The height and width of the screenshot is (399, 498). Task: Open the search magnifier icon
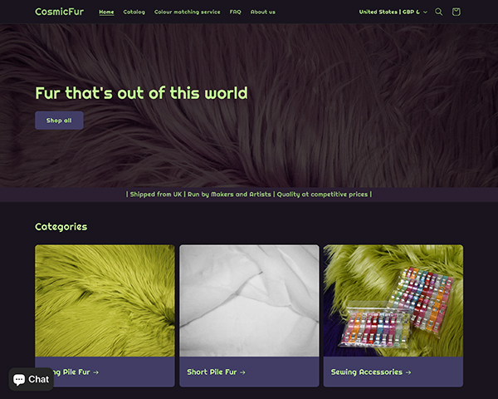[438, 12]
